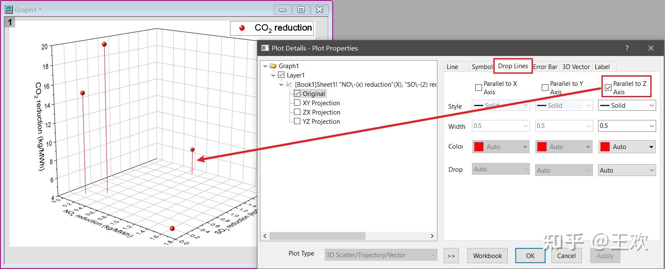Uncheck Parallel to Z Axis drop lines
The image size is (665, 269).
point(608,88)
